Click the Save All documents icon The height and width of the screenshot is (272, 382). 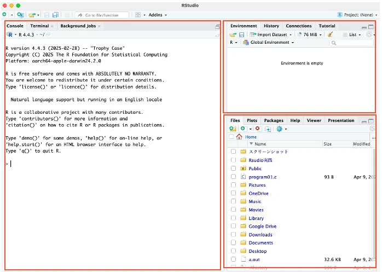click(55, 15)
